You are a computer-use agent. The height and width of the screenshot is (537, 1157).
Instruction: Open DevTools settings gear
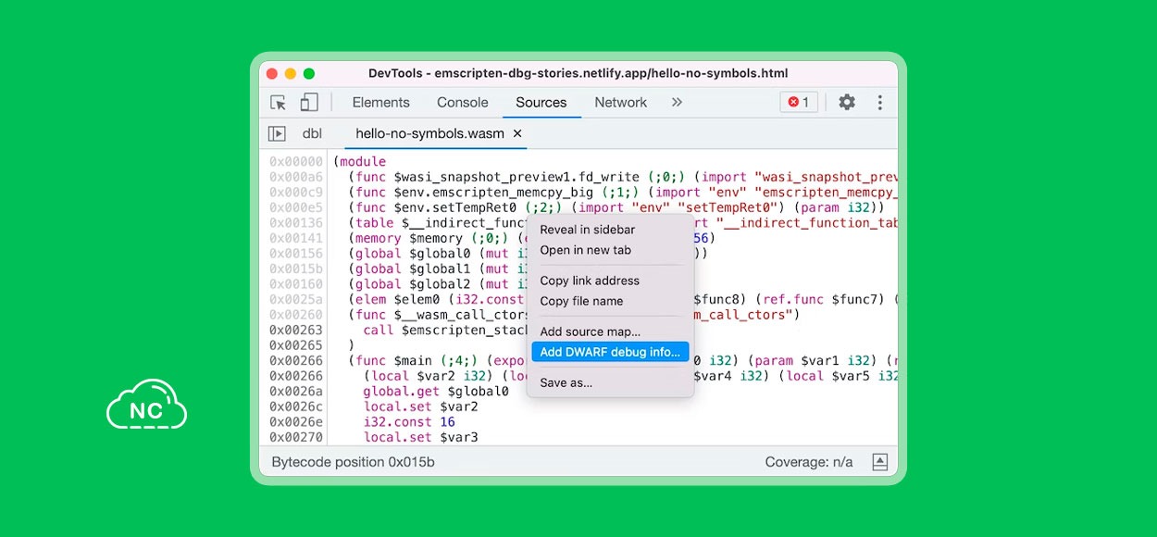847,103
